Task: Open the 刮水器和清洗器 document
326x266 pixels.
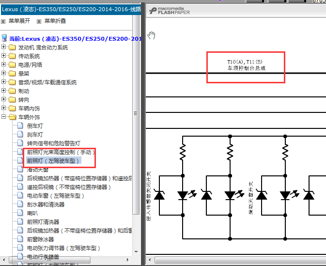Action: pos(46,204)
